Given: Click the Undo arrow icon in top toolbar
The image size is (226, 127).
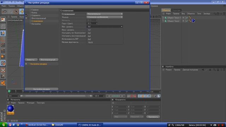Looking at the screenshot, I should (x=4, y=12).
